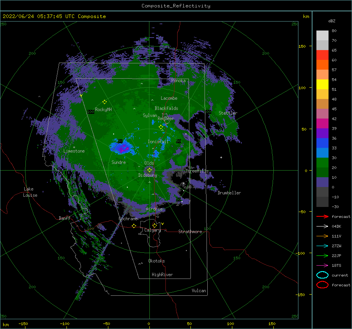This screenshot has height=329, width=352.
Task: Click the white plus marker east of ThreeHills
Action: point(221,157)
